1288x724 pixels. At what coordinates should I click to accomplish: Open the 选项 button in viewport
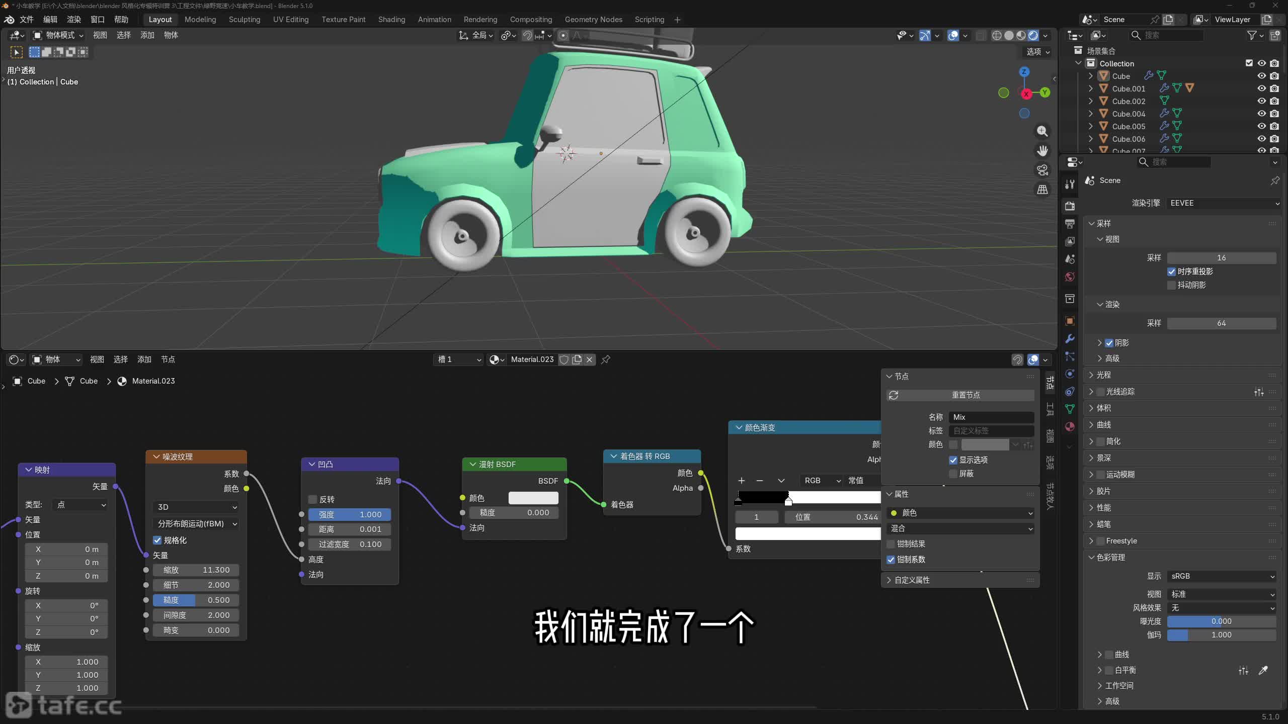(1038, 52)
